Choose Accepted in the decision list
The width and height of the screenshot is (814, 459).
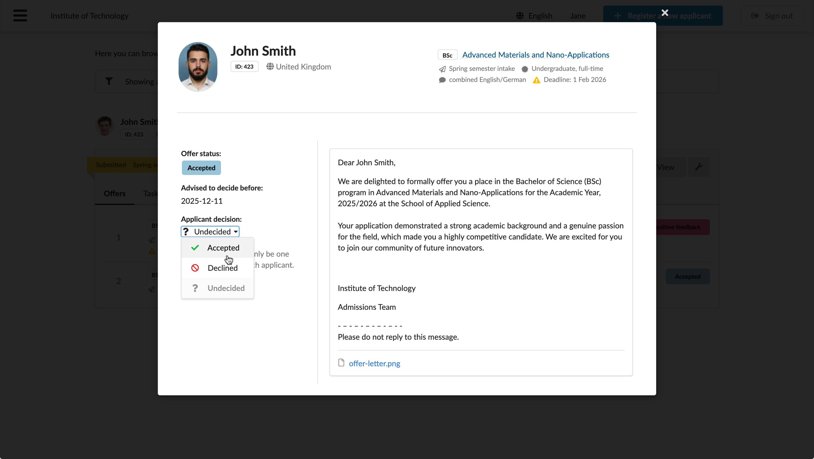tap(217, 248)
